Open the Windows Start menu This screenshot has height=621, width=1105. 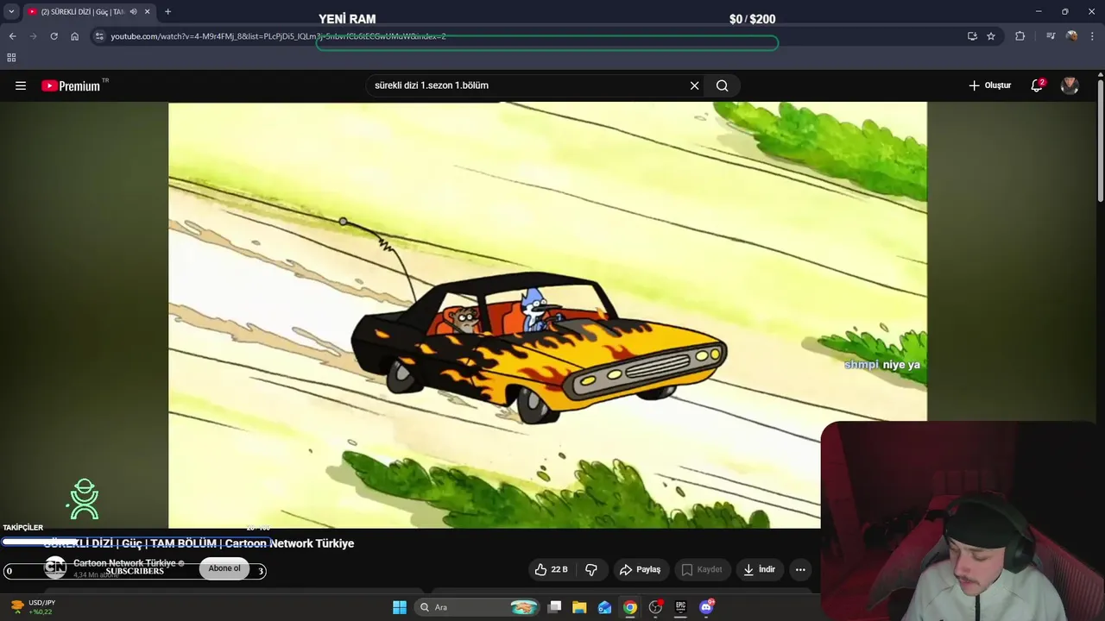[x=400, y=607]
